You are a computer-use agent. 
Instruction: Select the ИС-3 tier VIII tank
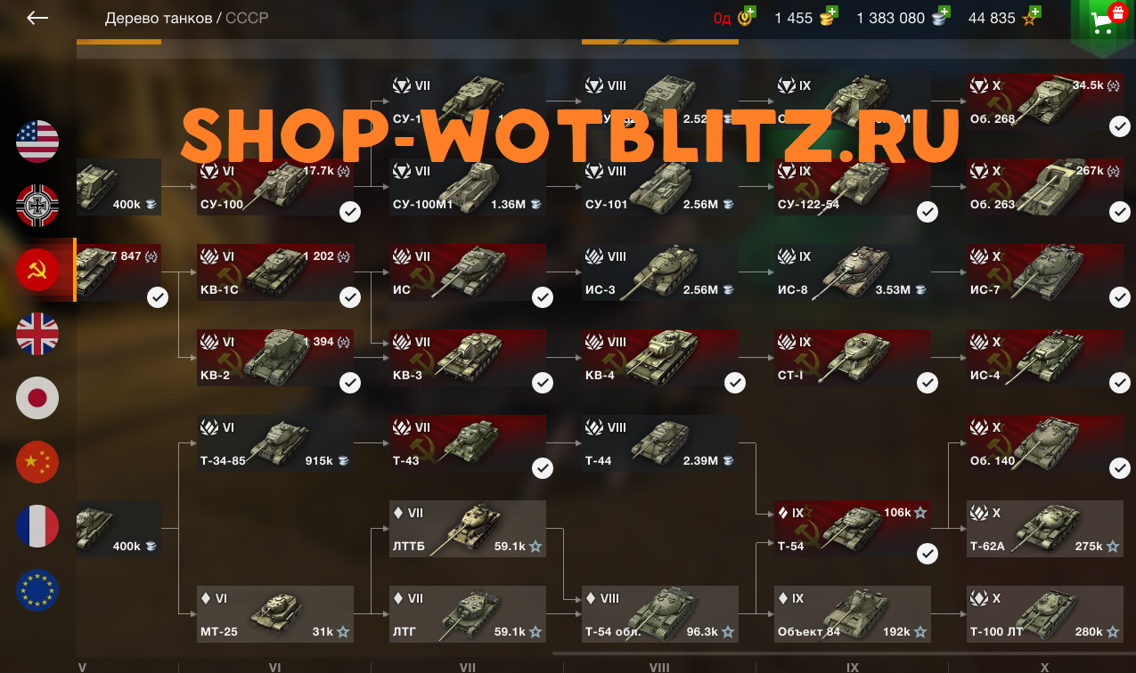click(660, 272)
